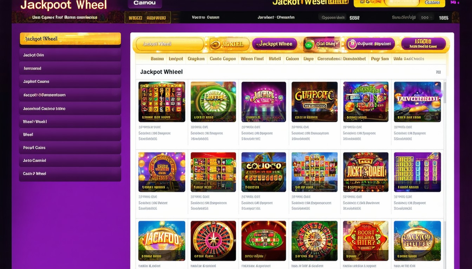Switch to the Daye category tab
472x269 pixels.
click(x=308, y=59)
